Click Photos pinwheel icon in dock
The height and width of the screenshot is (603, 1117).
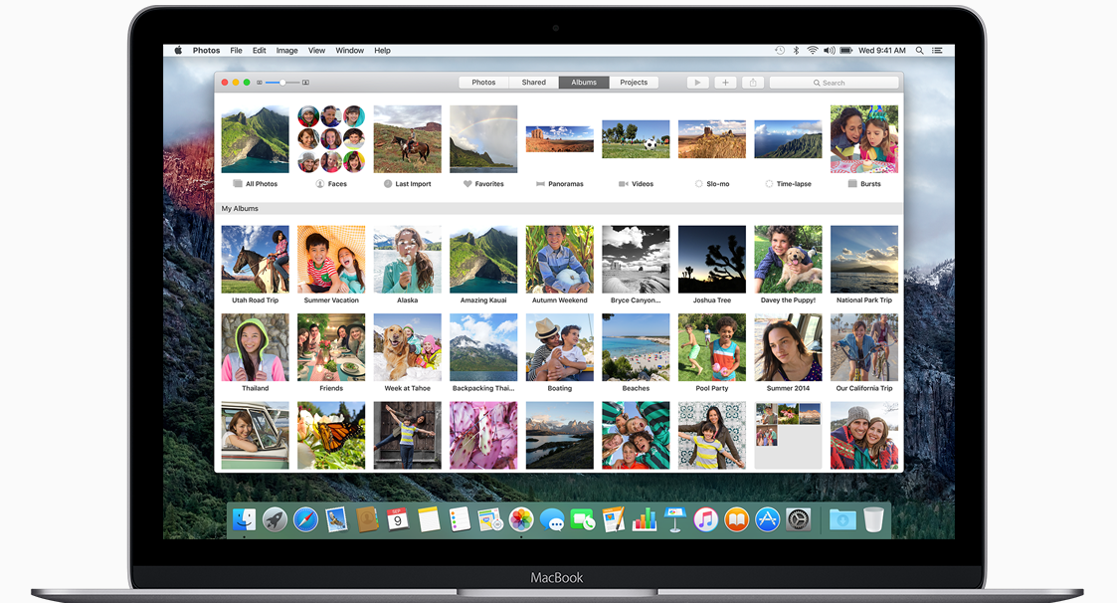click(x=521, y=519)
